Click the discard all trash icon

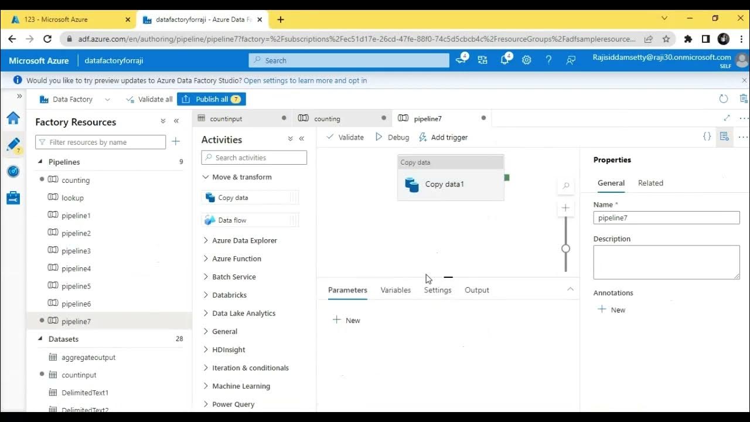(744, 99)
